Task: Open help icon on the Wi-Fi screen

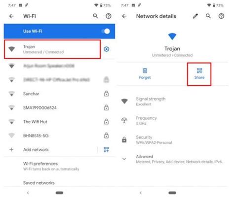Action: [109, 16]
